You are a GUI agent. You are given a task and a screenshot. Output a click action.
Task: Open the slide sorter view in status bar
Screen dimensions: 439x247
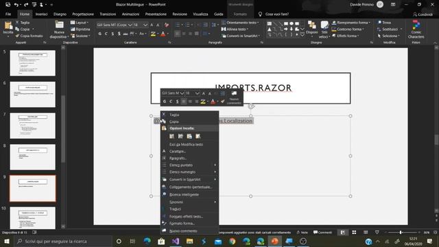[x=354, y=233]
